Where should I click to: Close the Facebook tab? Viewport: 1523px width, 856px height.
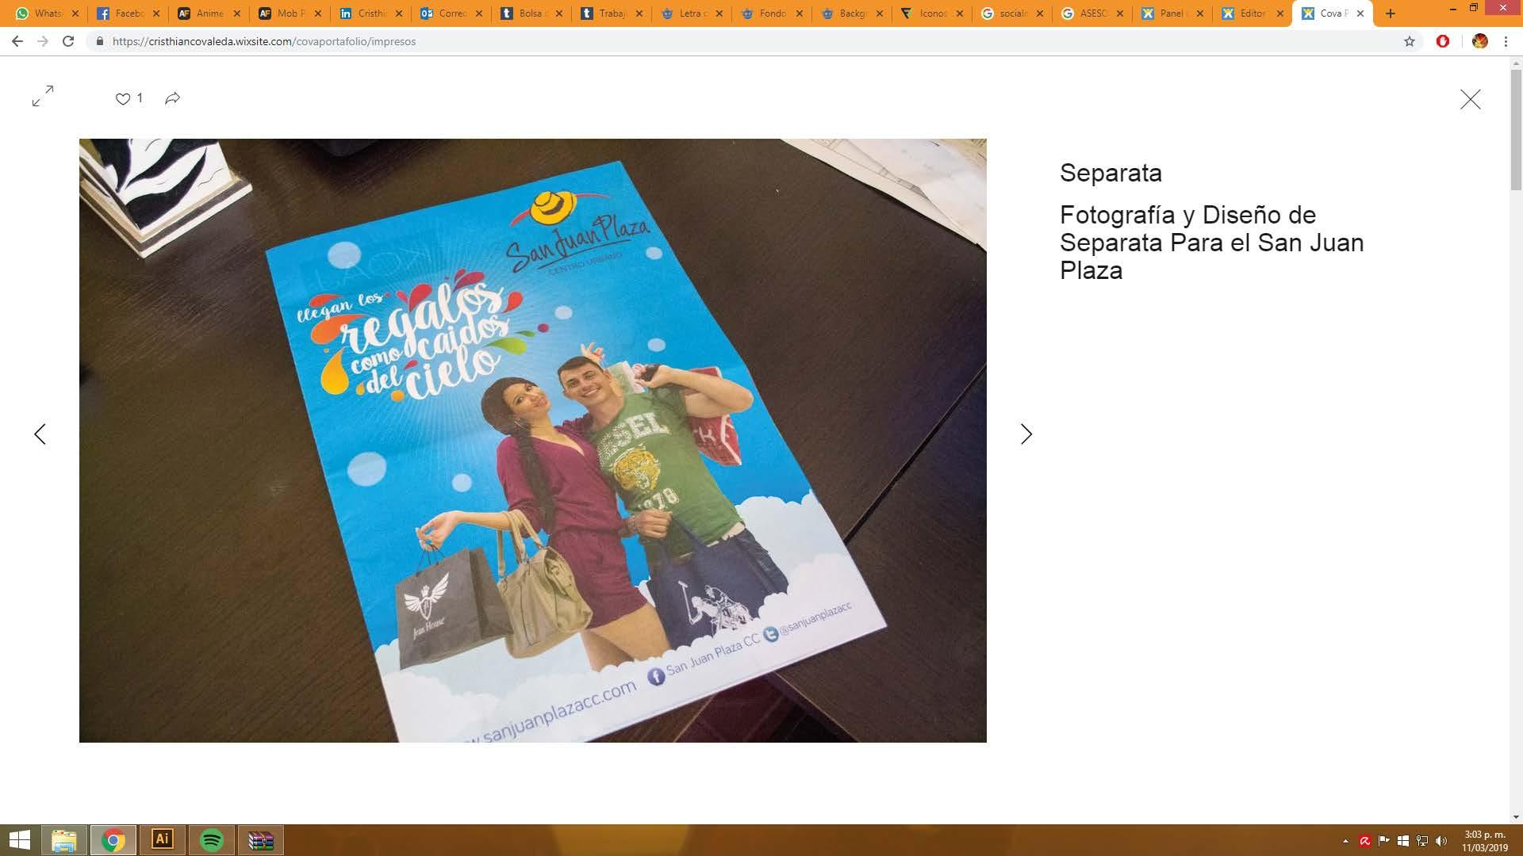156,13
